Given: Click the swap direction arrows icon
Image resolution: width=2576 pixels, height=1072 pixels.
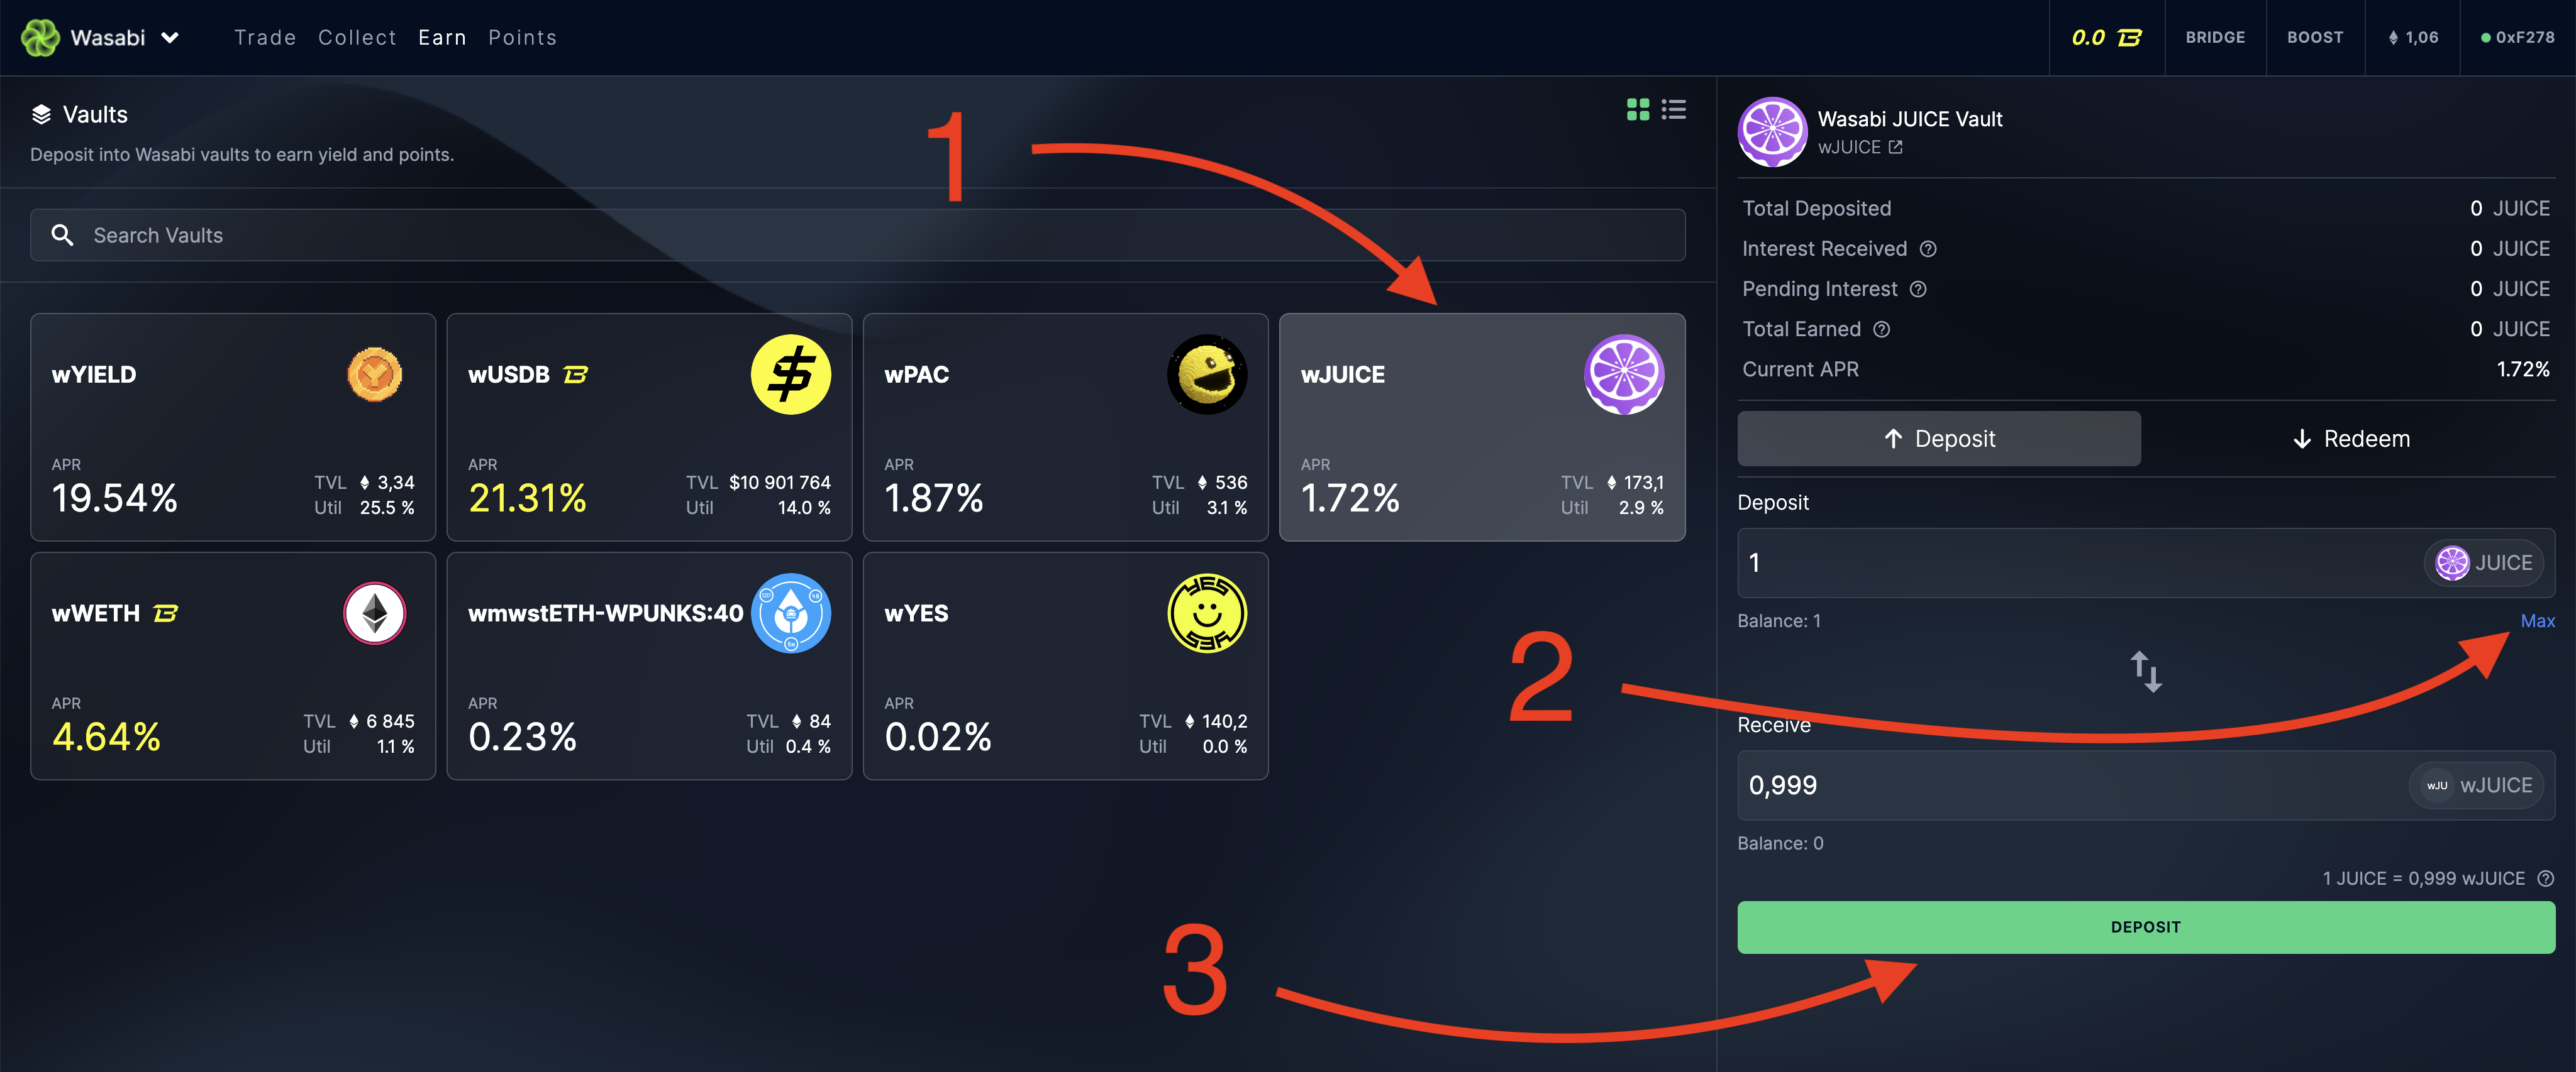Looking at the screenshot, I should 2145,671.
